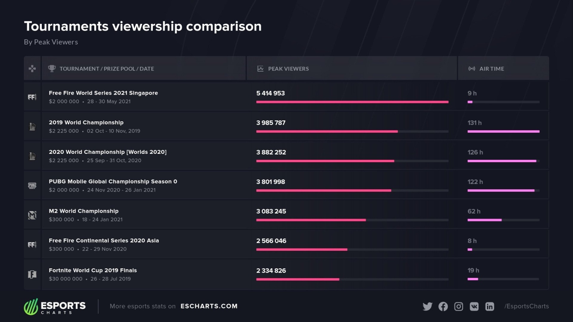Image resolution: width=573 pixels, height=322 pixels.
Task: Open the Facebook social icon
Action: pyautogui.click(x=443, y=306)
